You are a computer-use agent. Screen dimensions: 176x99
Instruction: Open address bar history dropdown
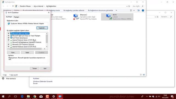pyautogui.click(x=127, y=6)
